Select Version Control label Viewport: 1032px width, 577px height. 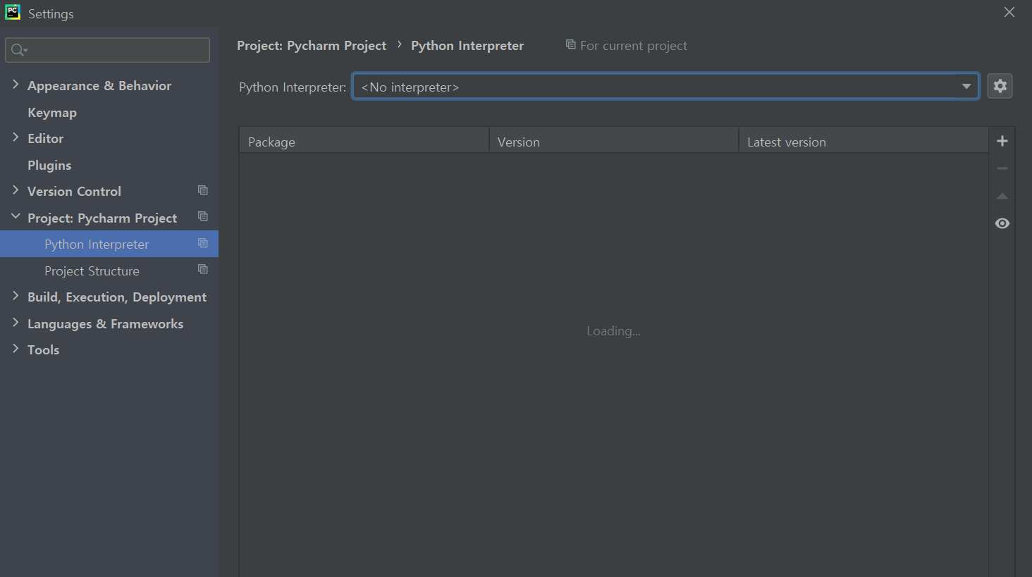(74, 192)
